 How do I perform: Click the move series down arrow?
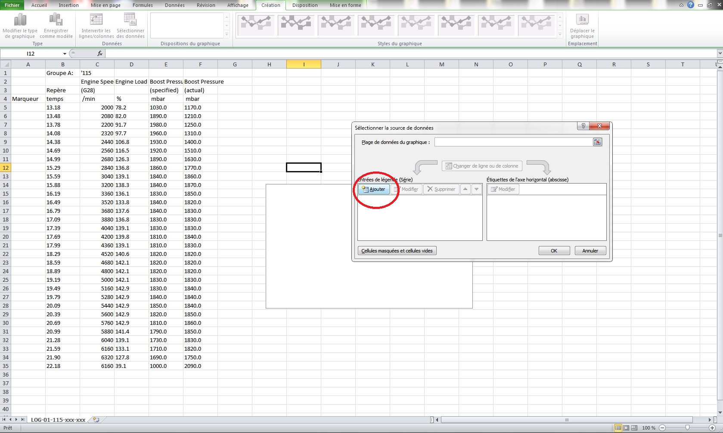476,189
